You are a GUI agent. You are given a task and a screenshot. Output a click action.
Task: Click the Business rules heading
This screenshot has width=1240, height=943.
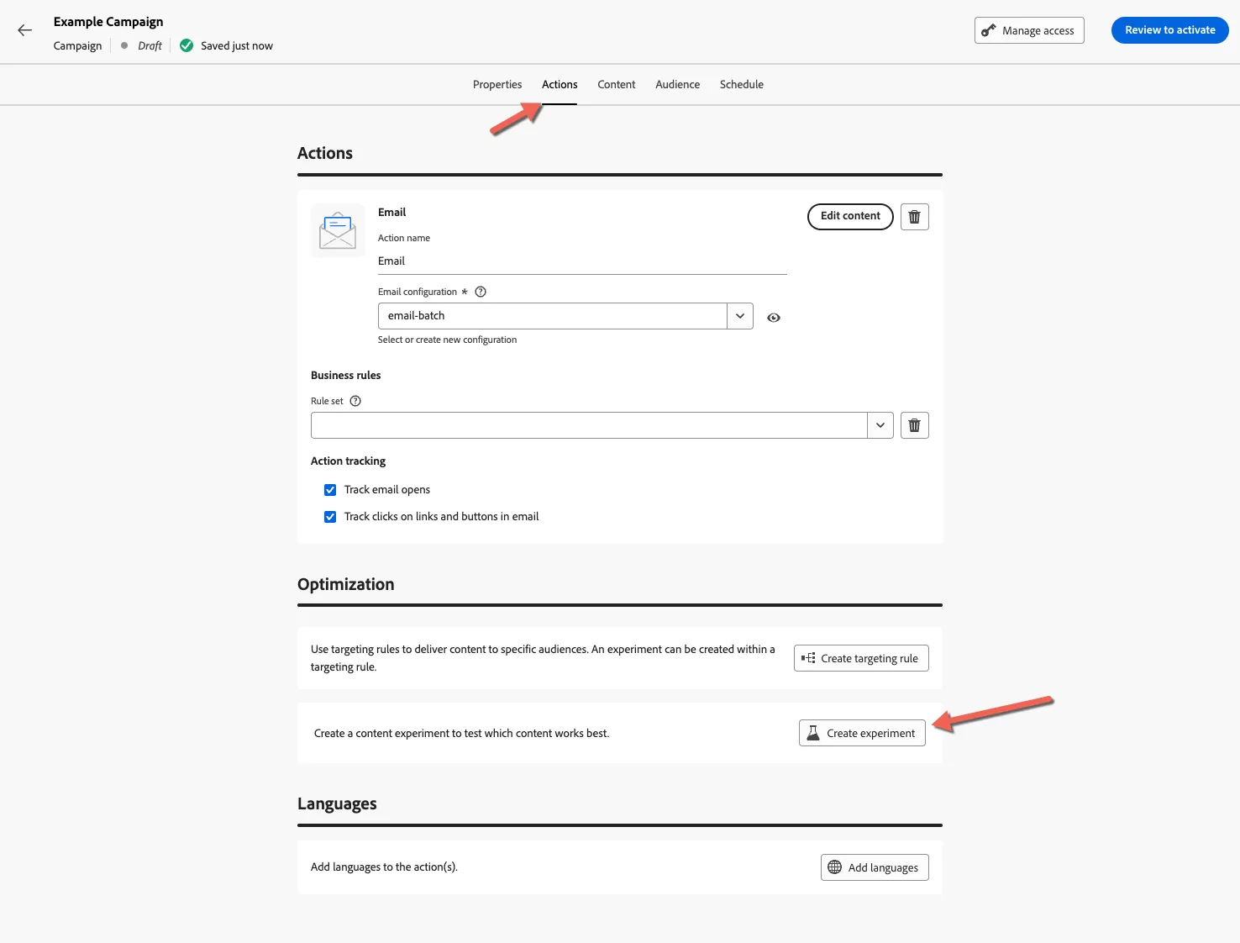(x=346, y=375)
